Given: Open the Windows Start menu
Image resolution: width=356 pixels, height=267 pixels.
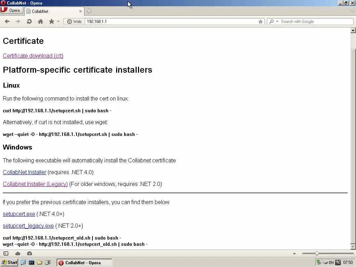Looking at the screenshot, I should pos(9,262).
